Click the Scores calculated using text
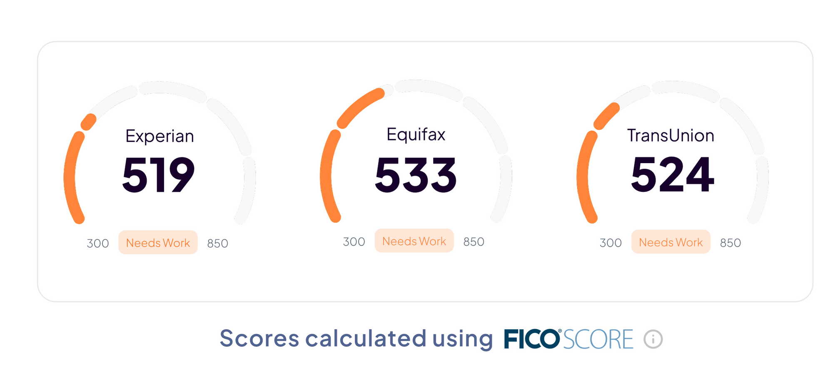The image size is (833, 378). pos(356,338)
